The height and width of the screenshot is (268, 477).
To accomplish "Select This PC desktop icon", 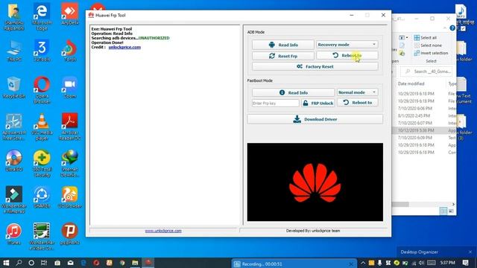I will click(x=14, y=51).
